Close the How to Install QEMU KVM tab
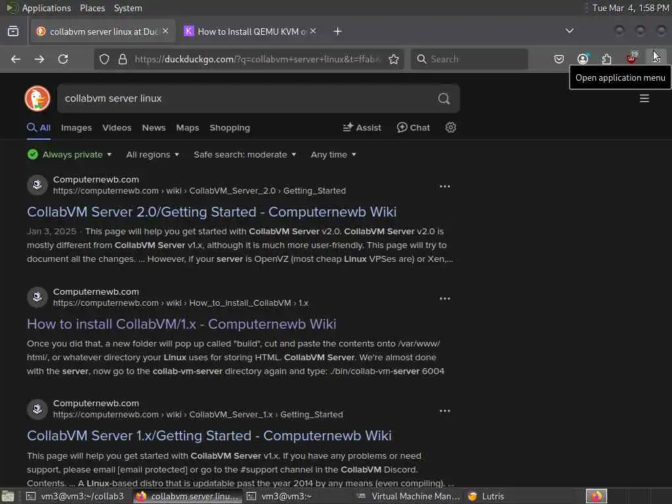This screenshot has width=672, height=504. 313,31
